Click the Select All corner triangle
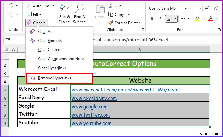 pos(6,49)
